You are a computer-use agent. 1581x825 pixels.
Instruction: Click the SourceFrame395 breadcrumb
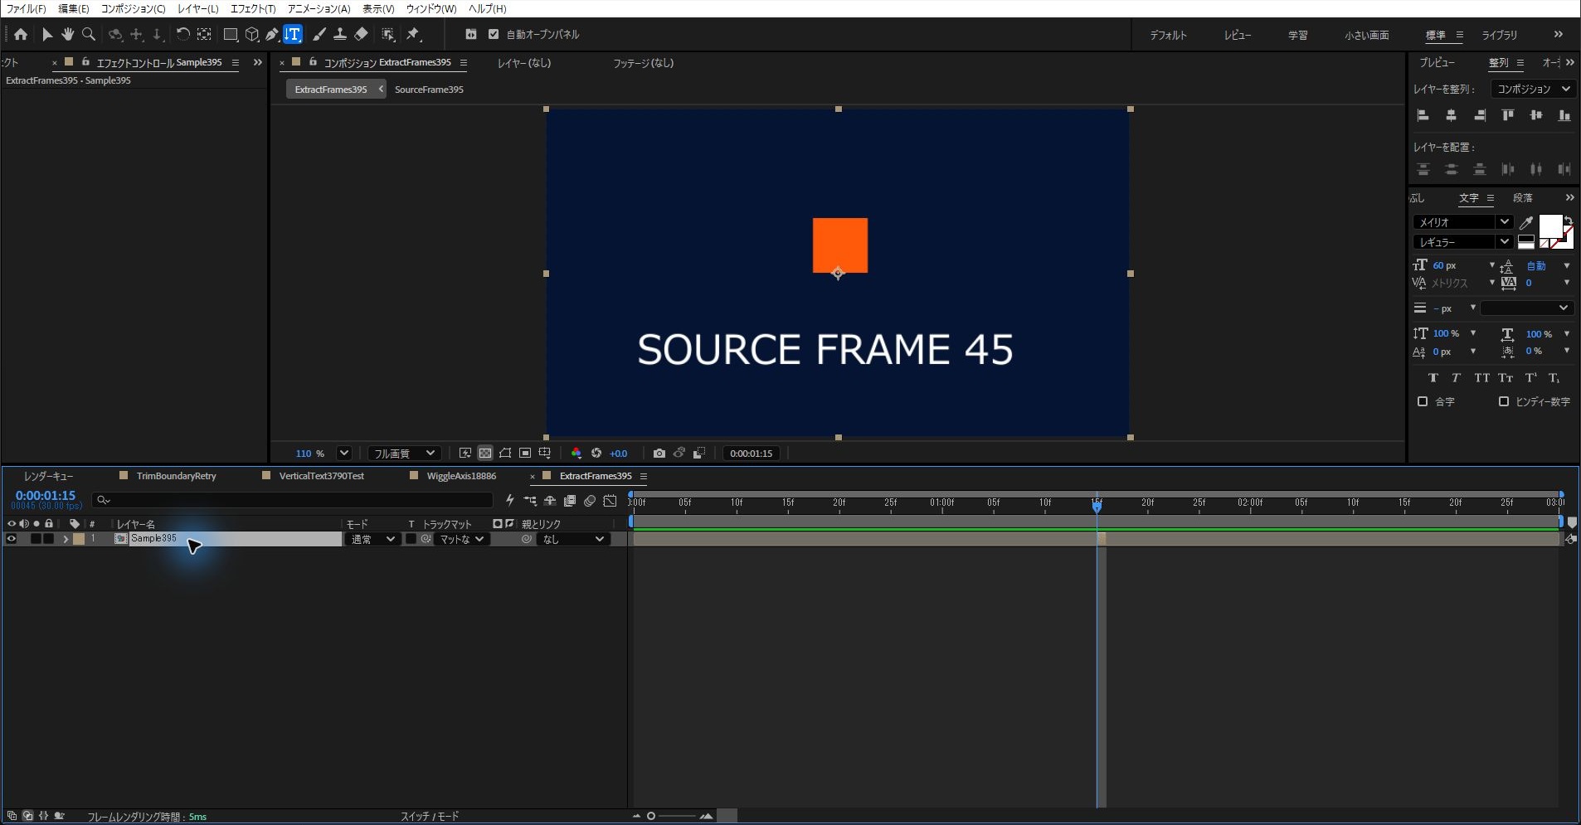tap(429, 90)
